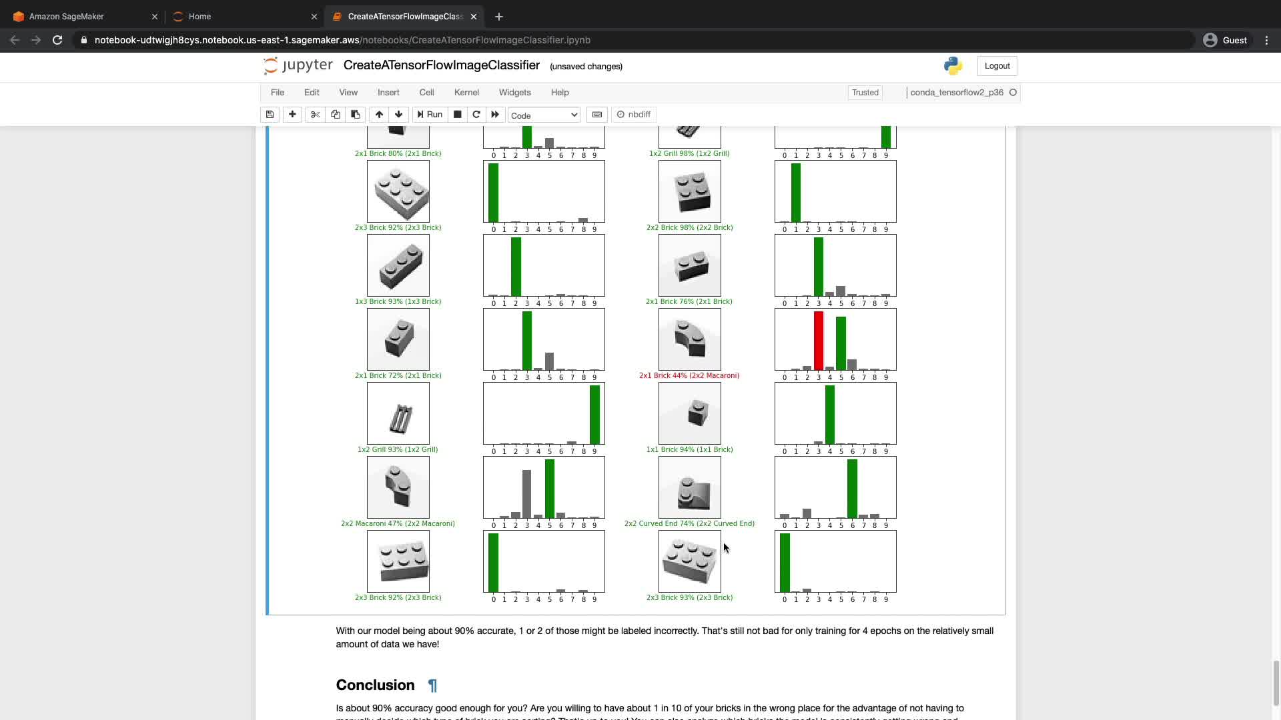Restart kernel and rerun all cells icon
Image resolution: width=1281 pixels, height=720 pixels.
point(495,115)
